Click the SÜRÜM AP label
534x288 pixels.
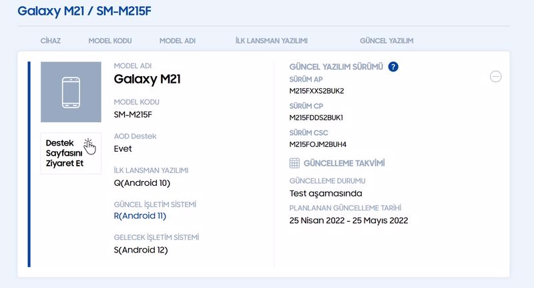click(306, 80)
